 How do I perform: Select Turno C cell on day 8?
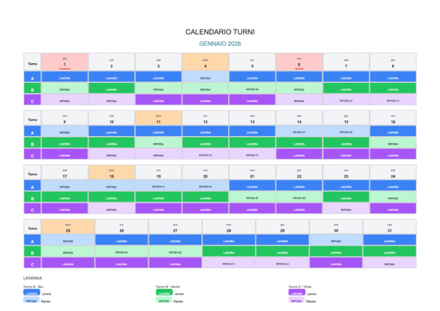tap(393, 100)
